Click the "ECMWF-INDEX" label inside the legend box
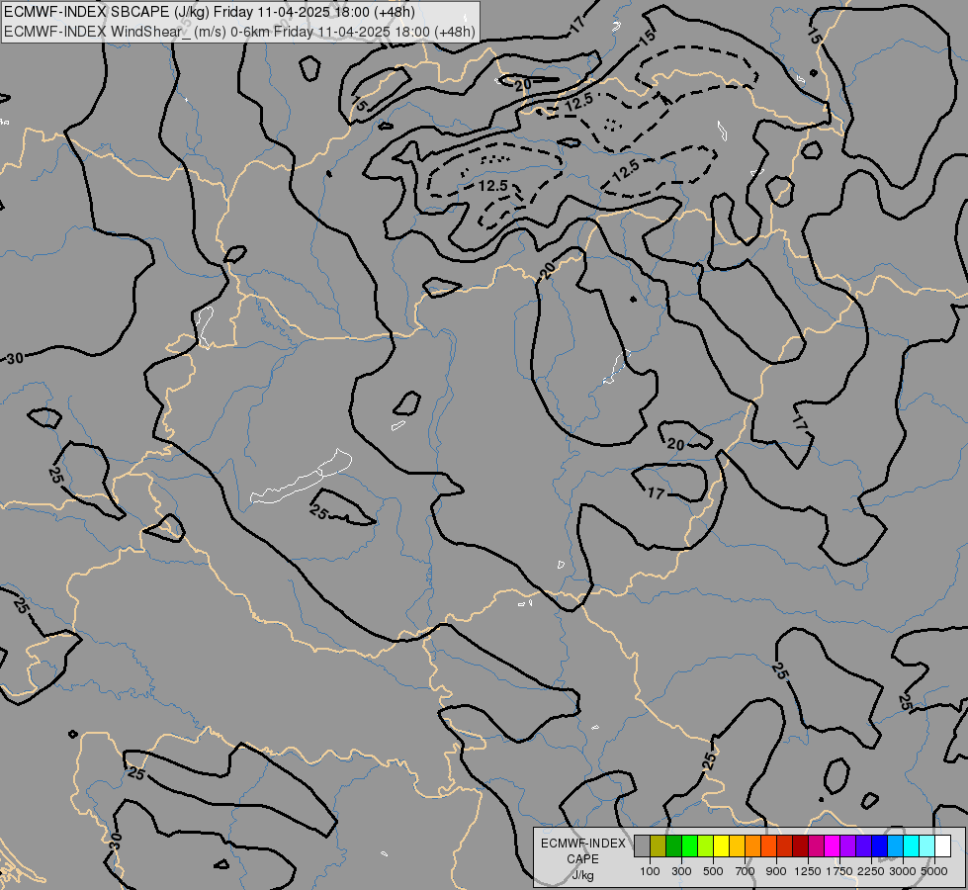 (x=583, y=844)
